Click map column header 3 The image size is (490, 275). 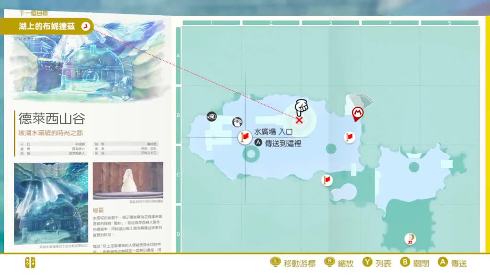point(330,23)
